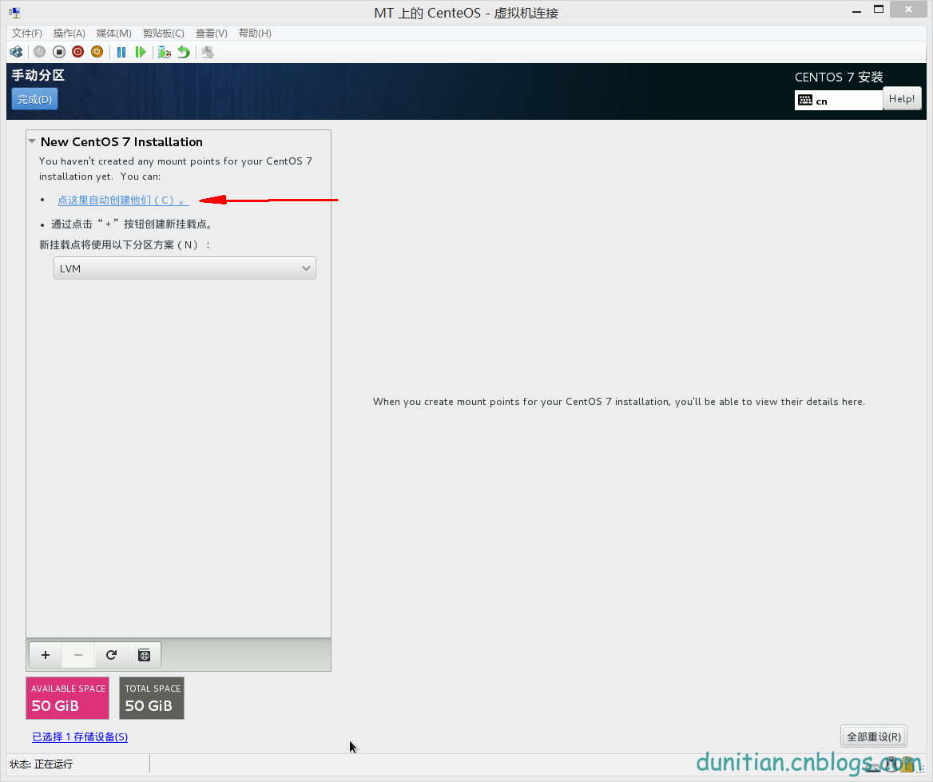Click the configure mount point icon button

click(144, 655)
